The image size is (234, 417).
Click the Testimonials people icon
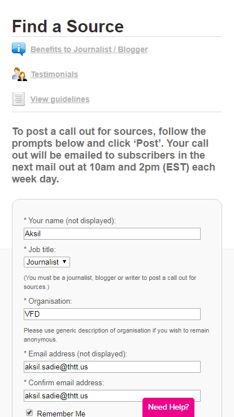(x=19, y=74)
